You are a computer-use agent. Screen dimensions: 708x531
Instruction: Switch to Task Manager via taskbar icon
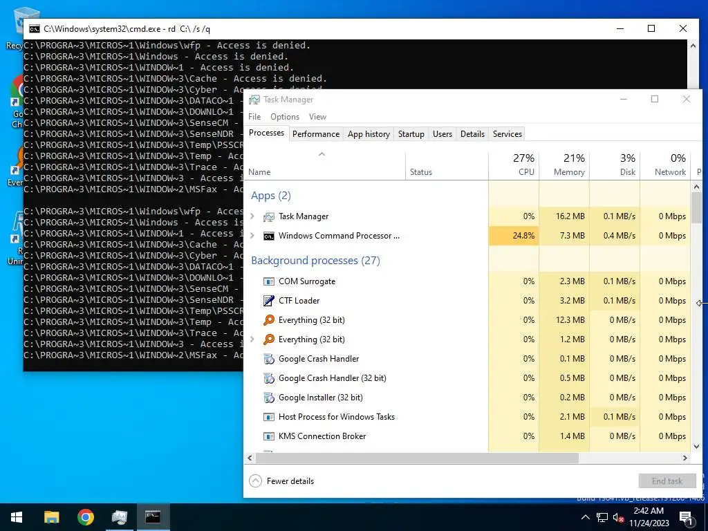[x=119, y=517]
